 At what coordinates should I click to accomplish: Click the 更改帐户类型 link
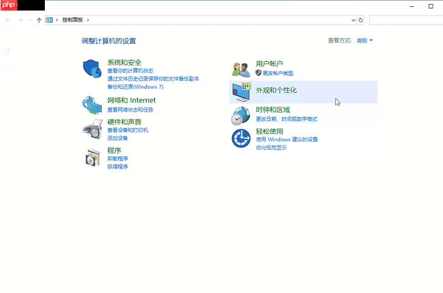[x=278, y=73]
